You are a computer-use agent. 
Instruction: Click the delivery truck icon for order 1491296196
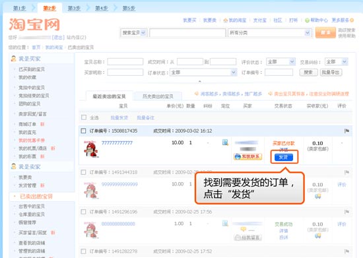[x=317, y=236]
